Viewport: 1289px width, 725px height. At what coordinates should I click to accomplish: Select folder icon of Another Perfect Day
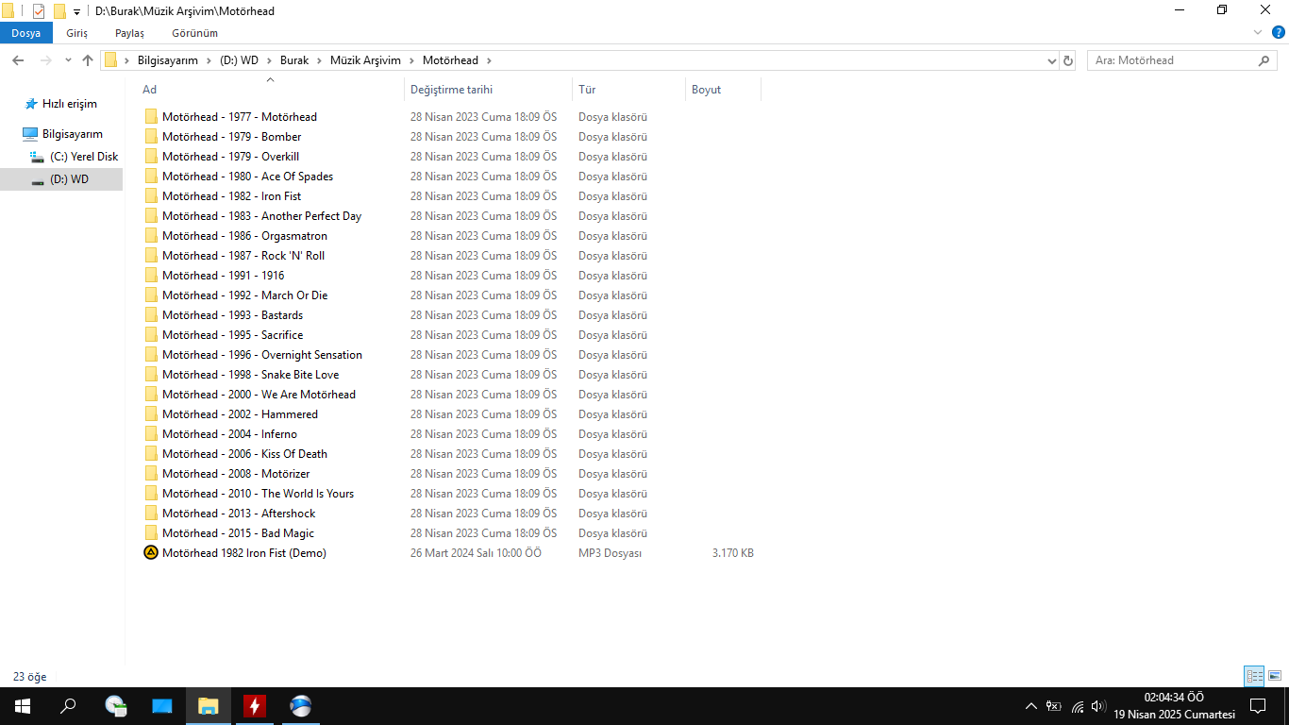151,216
